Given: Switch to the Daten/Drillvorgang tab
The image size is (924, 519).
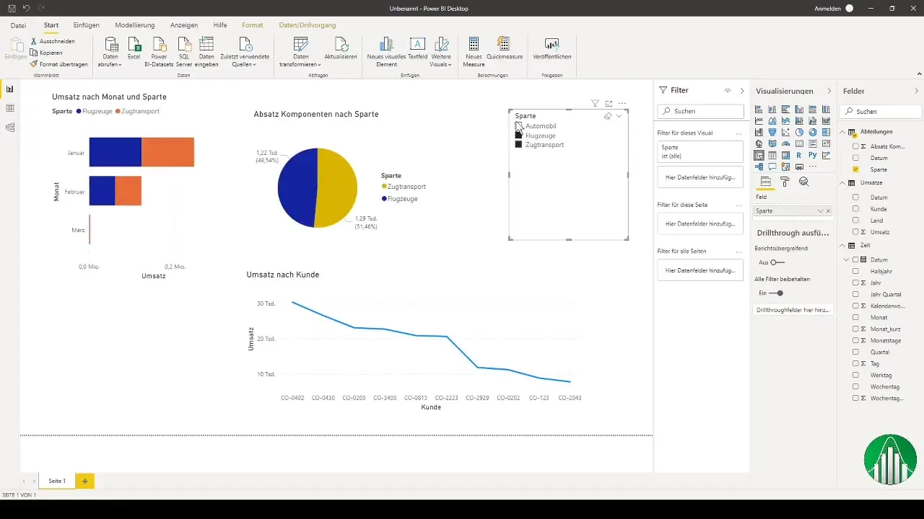Looking at the screenshot, I should [x=307, y=25].
